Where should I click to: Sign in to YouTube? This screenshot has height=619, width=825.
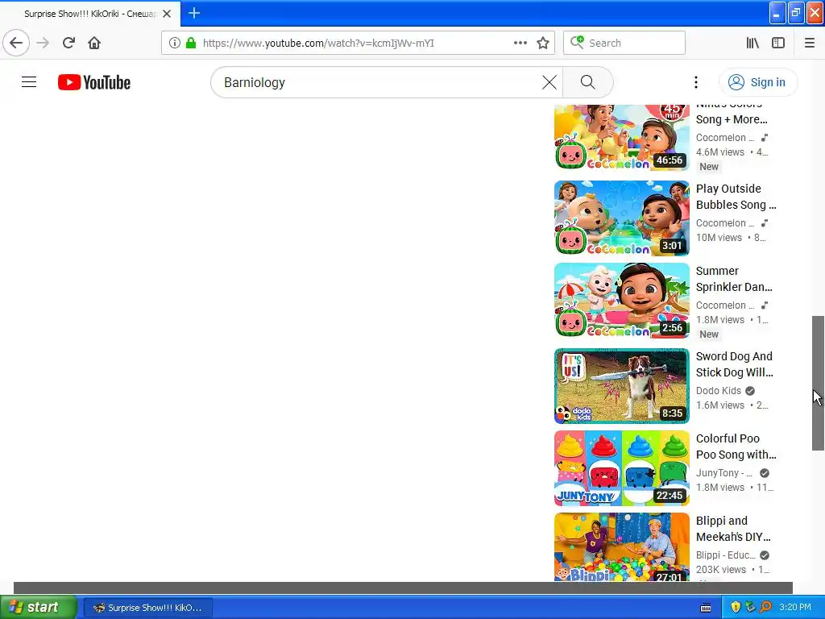[757, 82]
